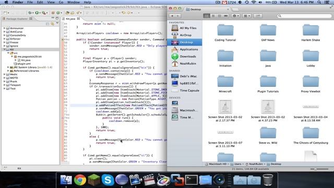Screen dimensions: 334x188
Task: Select the me.pogostick29.kit package
Action: coord(29,56)
